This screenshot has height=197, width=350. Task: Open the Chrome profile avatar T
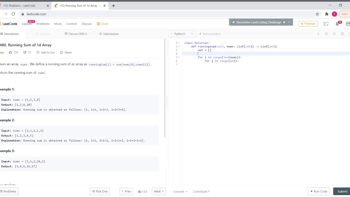334,14
